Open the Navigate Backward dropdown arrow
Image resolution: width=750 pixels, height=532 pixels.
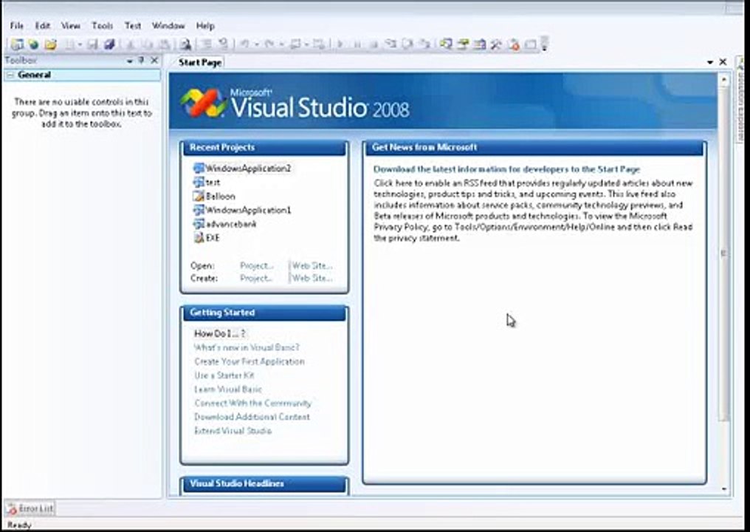[x=306, y=45]
